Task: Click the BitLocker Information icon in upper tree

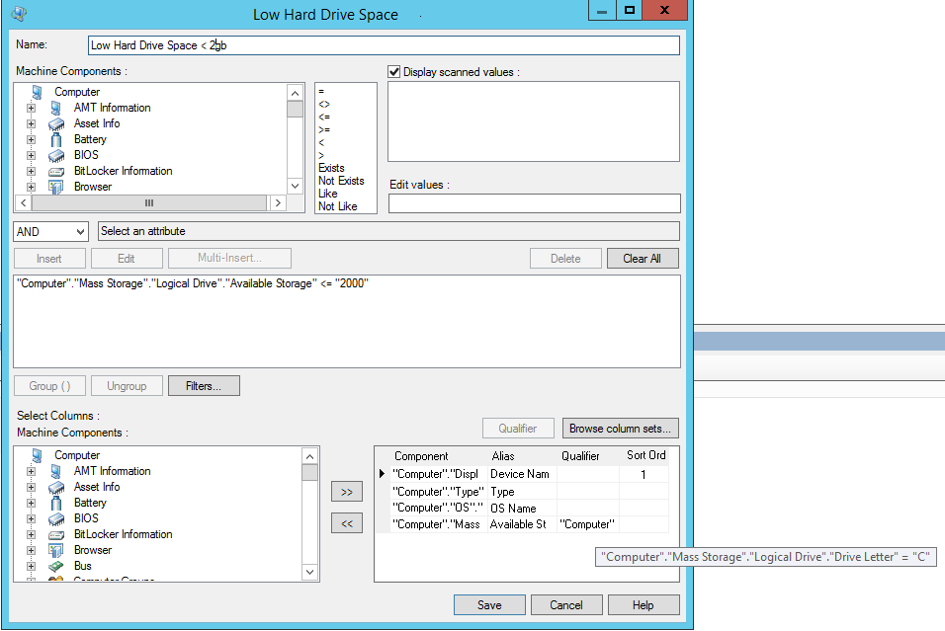Action: (56, 171)
